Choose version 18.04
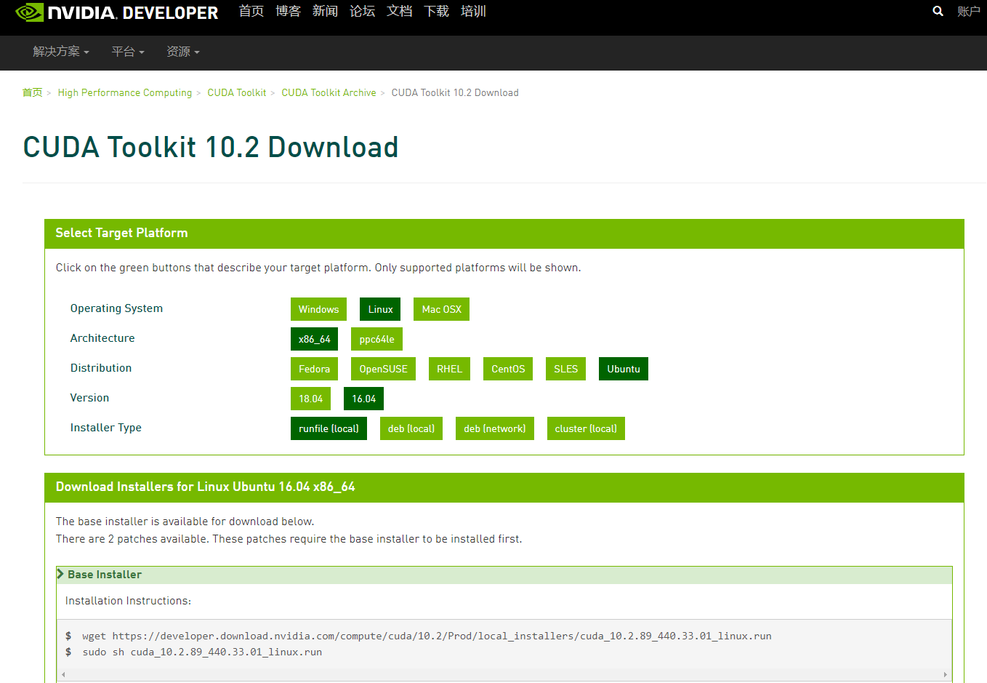 pos(310,399)
